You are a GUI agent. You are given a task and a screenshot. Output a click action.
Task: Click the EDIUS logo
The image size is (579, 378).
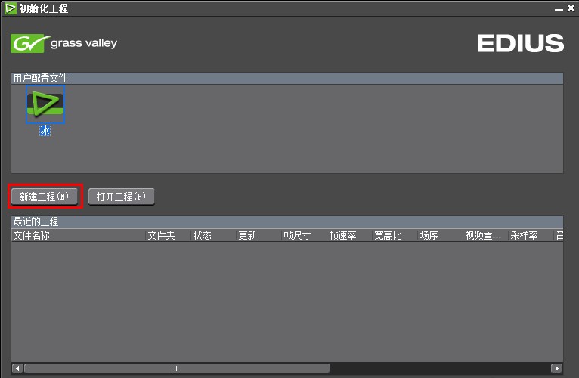tap(520, 43)
